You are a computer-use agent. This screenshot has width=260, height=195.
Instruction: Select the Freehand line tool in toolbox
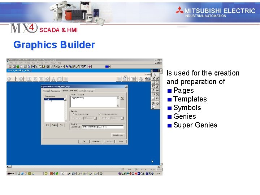[x=153, y=78]
